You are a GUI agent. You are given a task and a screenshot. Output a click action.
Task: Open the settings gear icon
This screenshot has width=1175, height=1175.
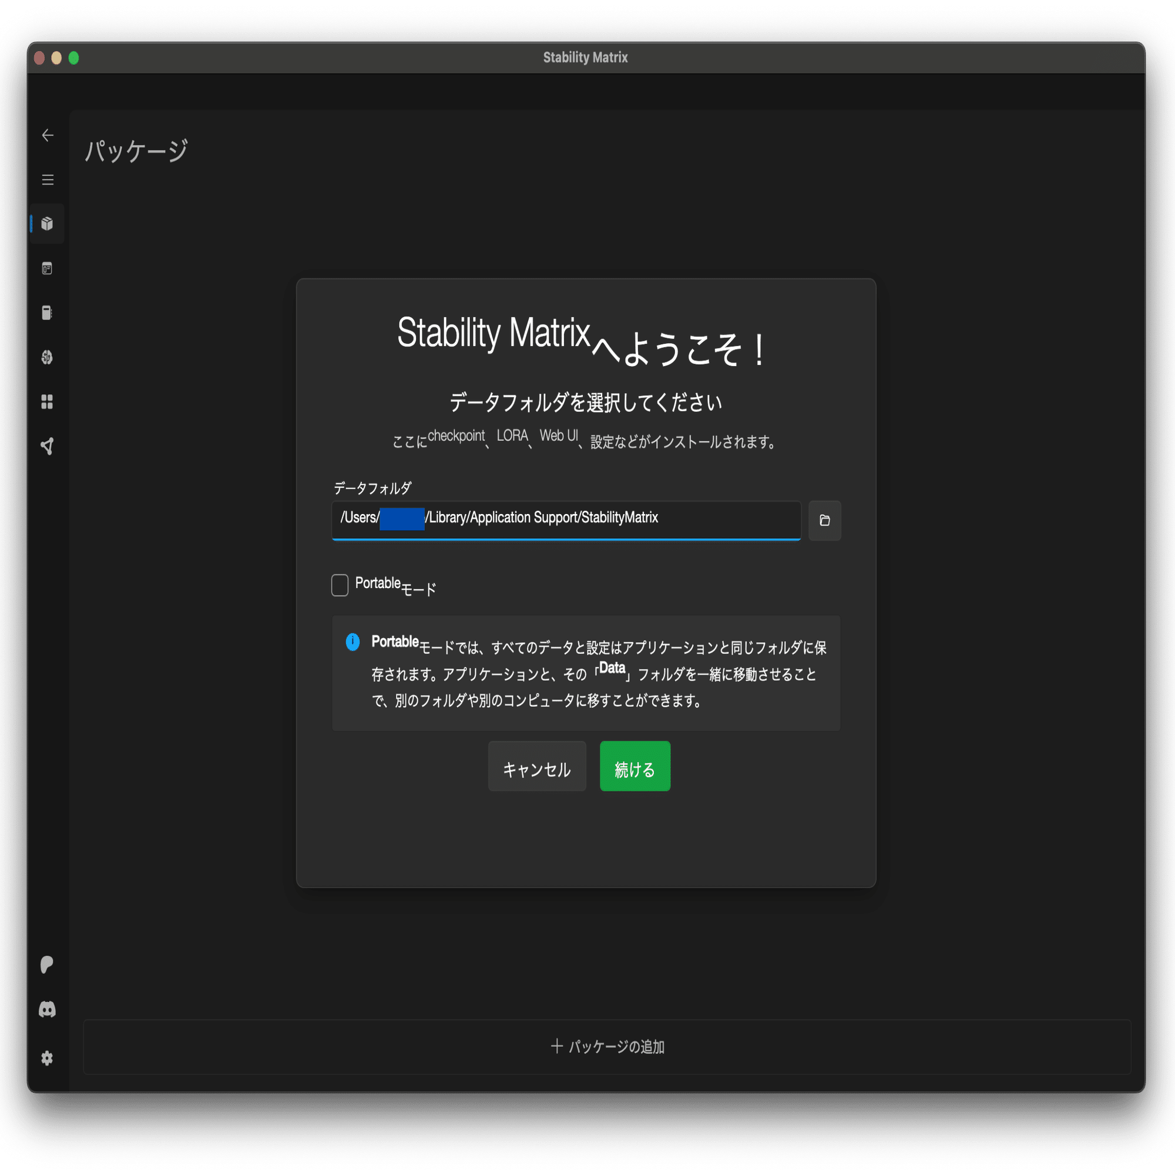48,1058
